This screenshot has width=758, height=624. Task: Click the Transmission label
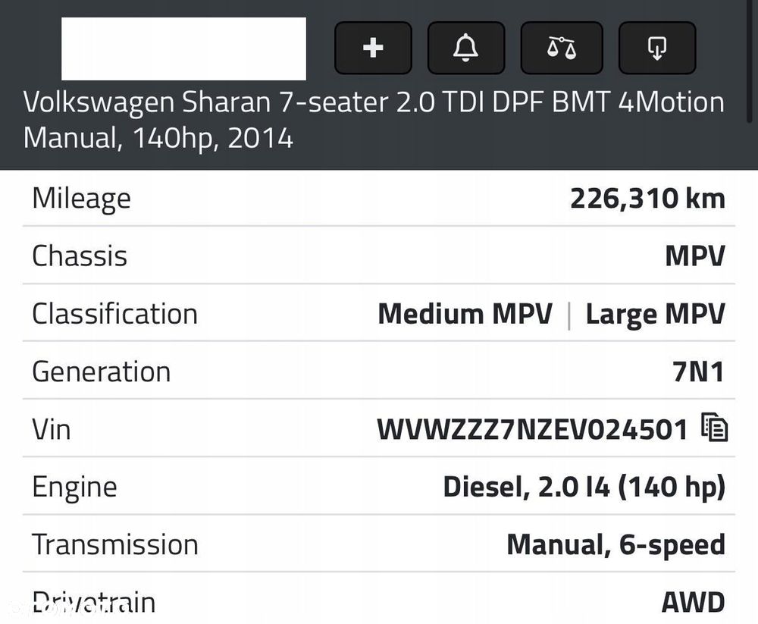(x=115, y=544)
